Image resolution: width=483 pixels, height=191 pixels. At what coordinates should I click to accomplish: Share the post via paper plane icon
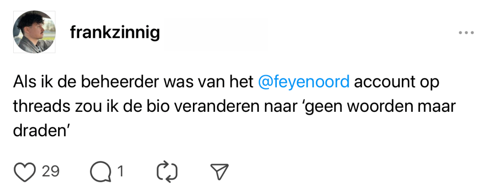219,172
